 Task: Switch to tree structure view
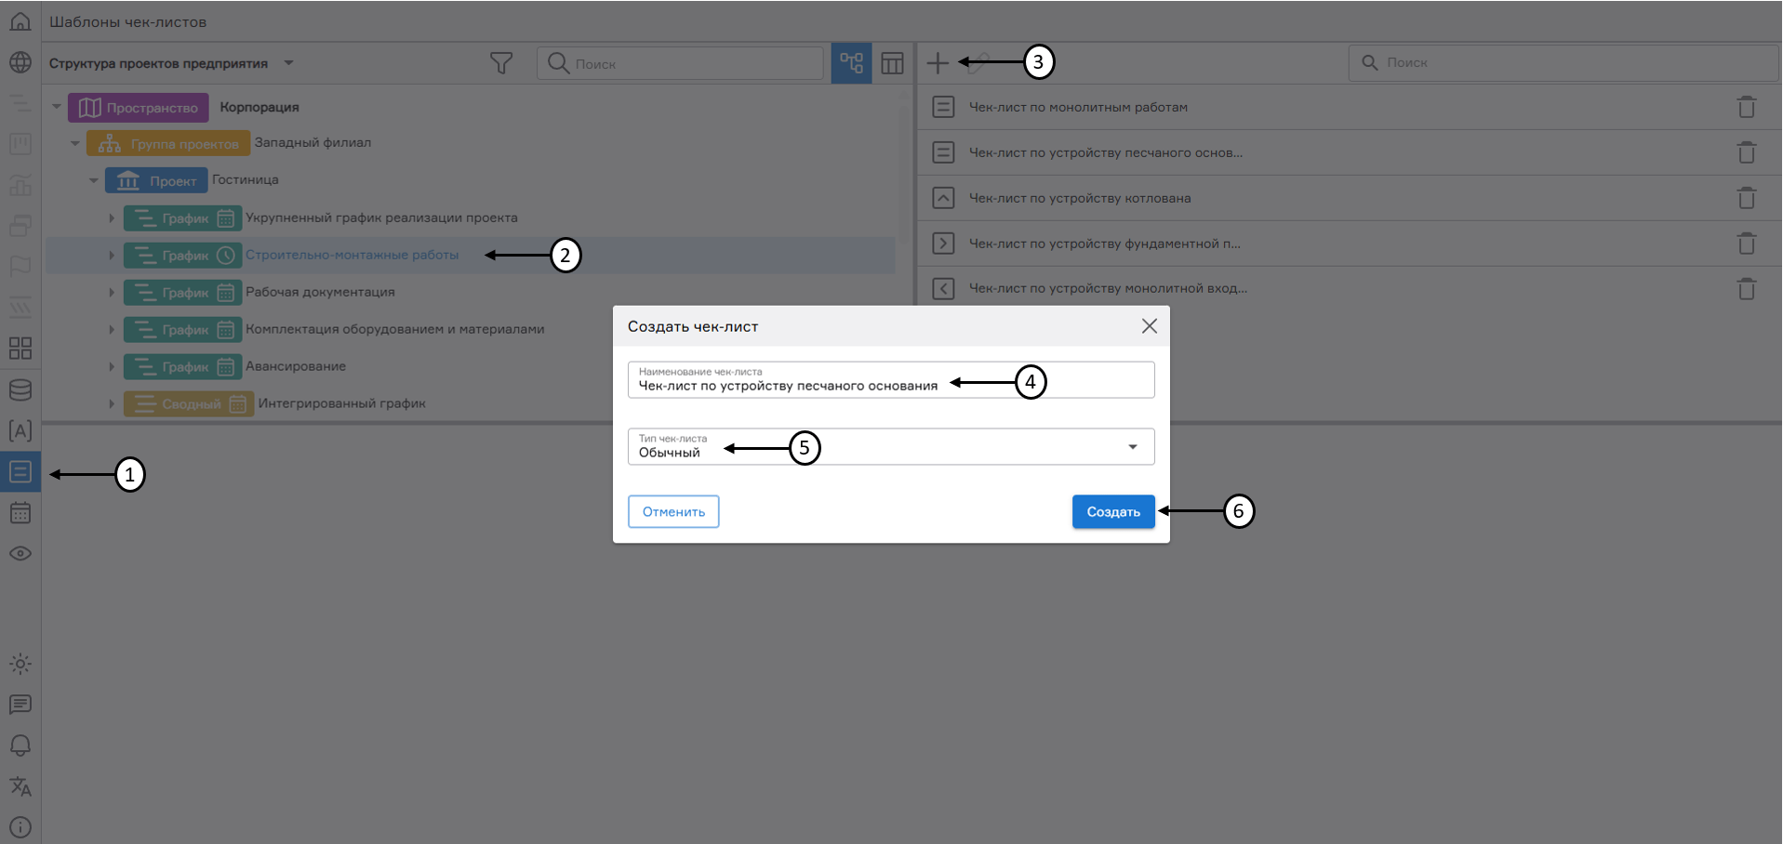[851, 63]
